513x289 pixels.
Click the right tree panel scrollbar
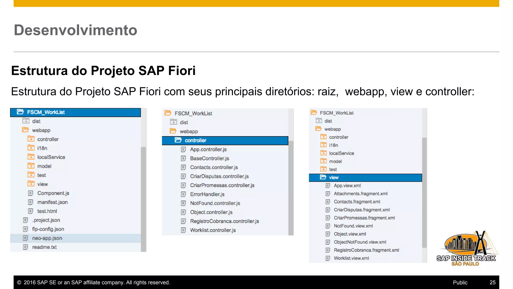tap(424, 192)
